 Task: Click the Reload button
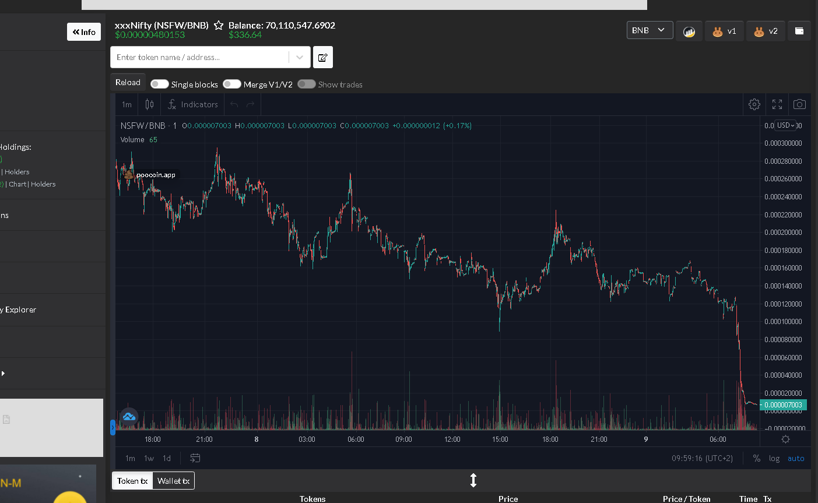click(x=128, y=83)
